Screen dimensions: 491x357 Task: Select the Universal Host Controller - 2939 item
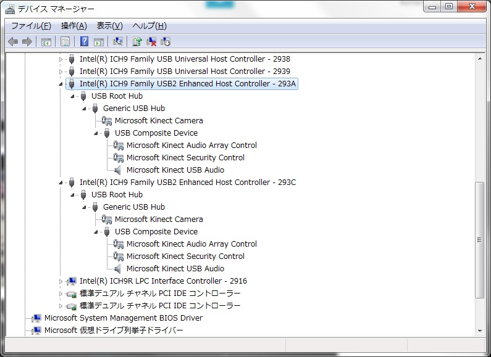click(x=185, y=72)
